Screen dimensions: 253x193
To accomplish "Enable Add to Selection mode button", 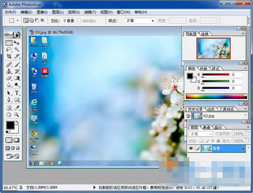I will pyautogui.click(x=31, y=21).
